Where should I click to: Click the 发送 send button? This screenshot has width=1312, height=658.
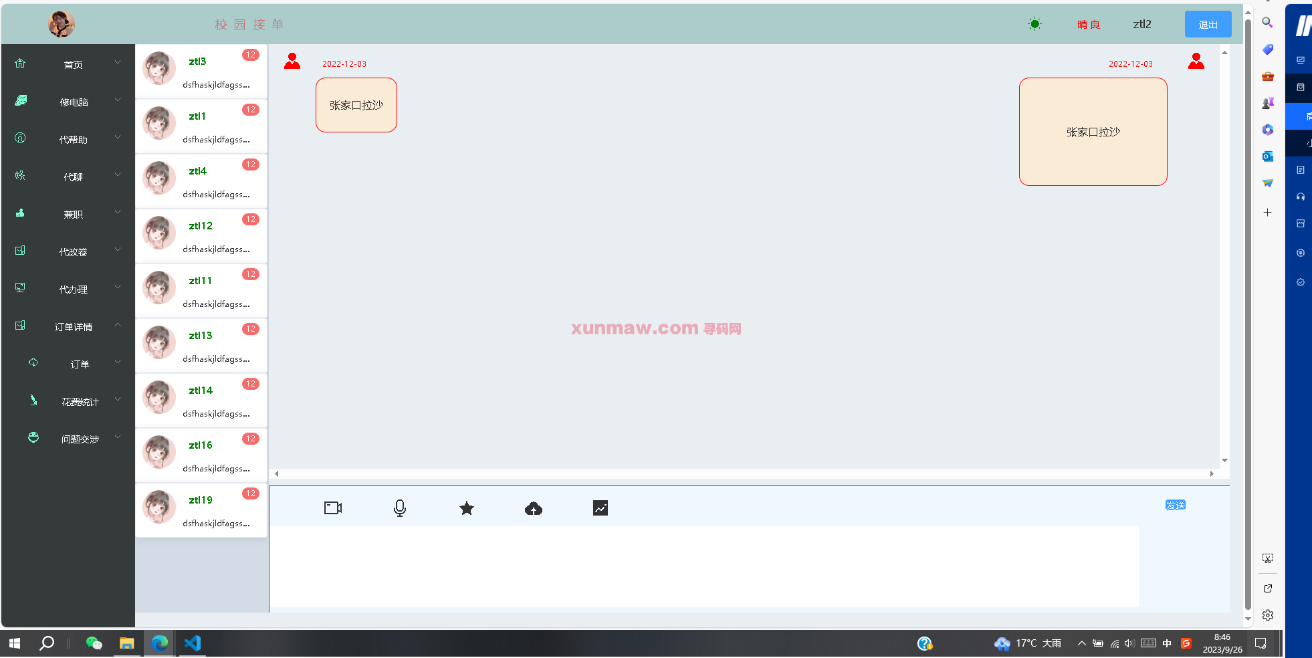point(1175,505)
